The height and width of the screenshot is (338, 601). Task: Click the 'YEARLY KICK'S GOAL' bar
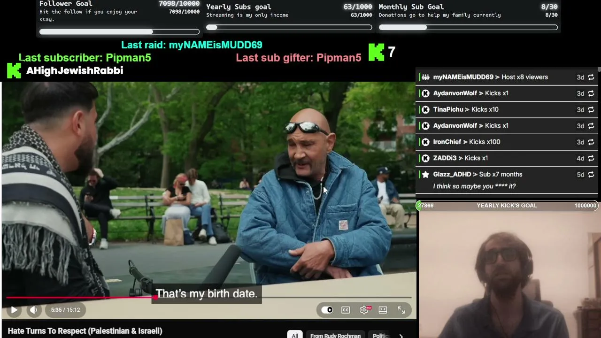pyautogui.click(x=507, y=206)
